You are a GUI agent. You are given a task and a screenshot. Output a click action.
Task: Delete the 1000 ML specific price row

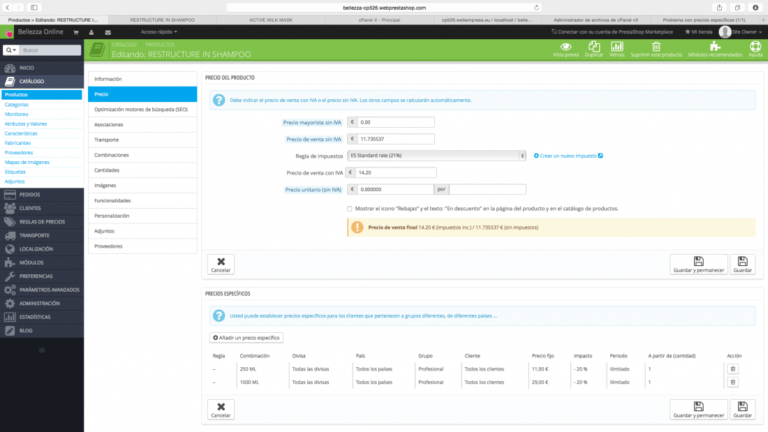(x=732, y=382)
